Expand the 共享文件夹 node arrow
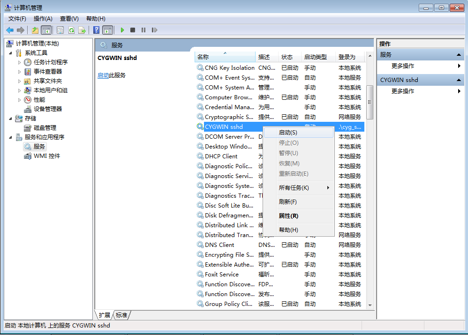This screenshot has width=468, height=335. click(19, 81)
